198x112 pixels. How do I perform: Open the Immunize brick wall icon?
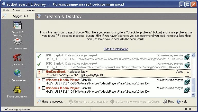[x=17, y=58]
